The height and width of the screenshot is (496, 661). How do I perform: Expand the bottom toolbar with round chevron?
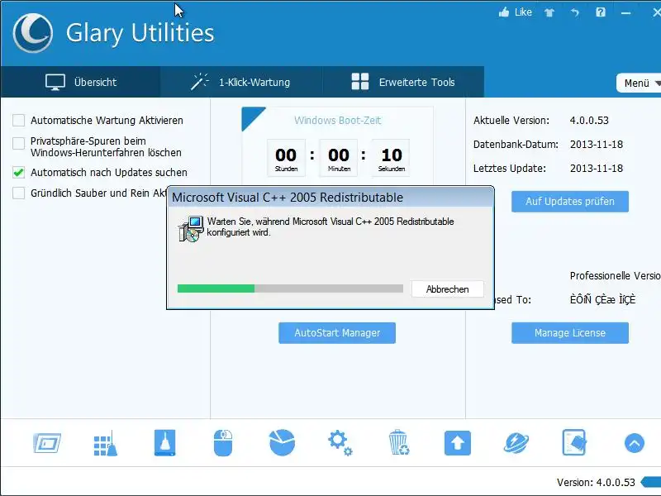(x=634, y=443)
